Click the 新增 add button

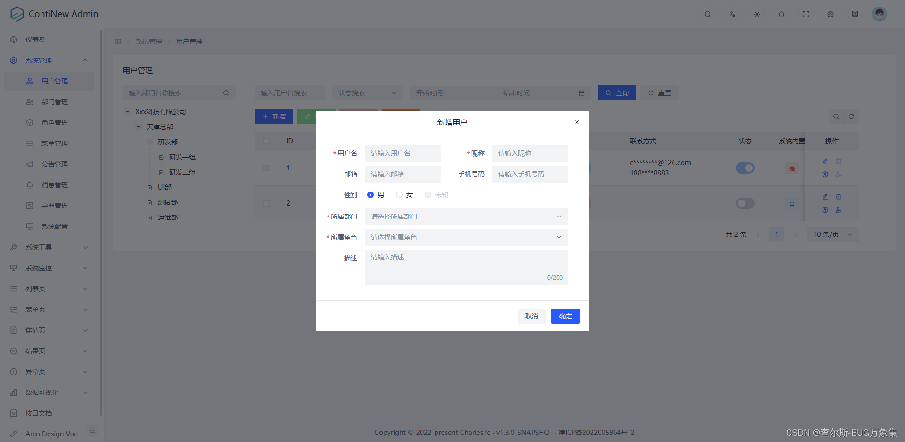click(x=274, y=117)
